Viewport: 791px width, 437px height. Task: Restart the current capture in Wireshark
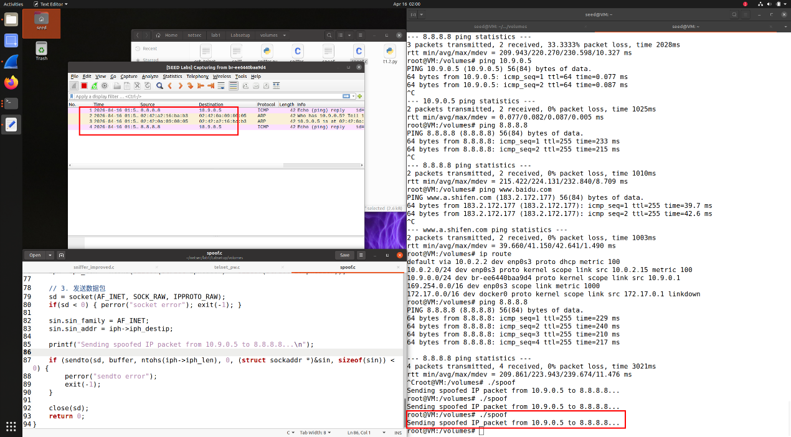[94, 86]
